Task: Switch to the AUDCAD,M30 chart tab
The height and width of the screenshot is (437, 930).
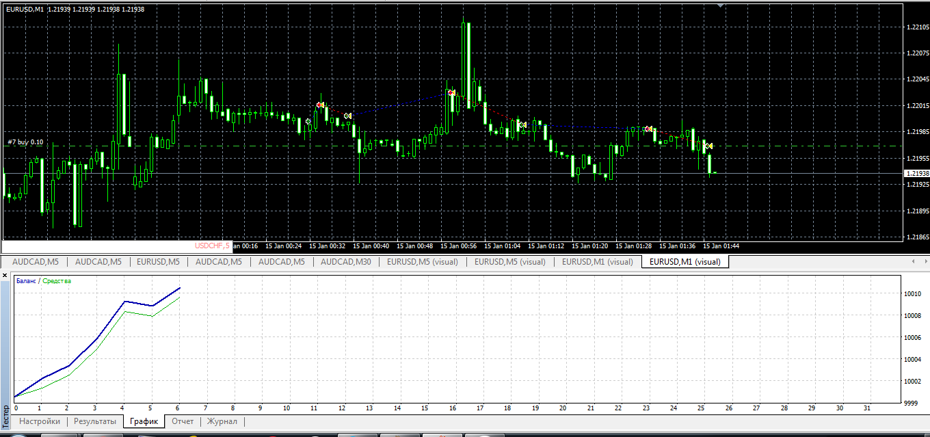Action: [346, 262]
